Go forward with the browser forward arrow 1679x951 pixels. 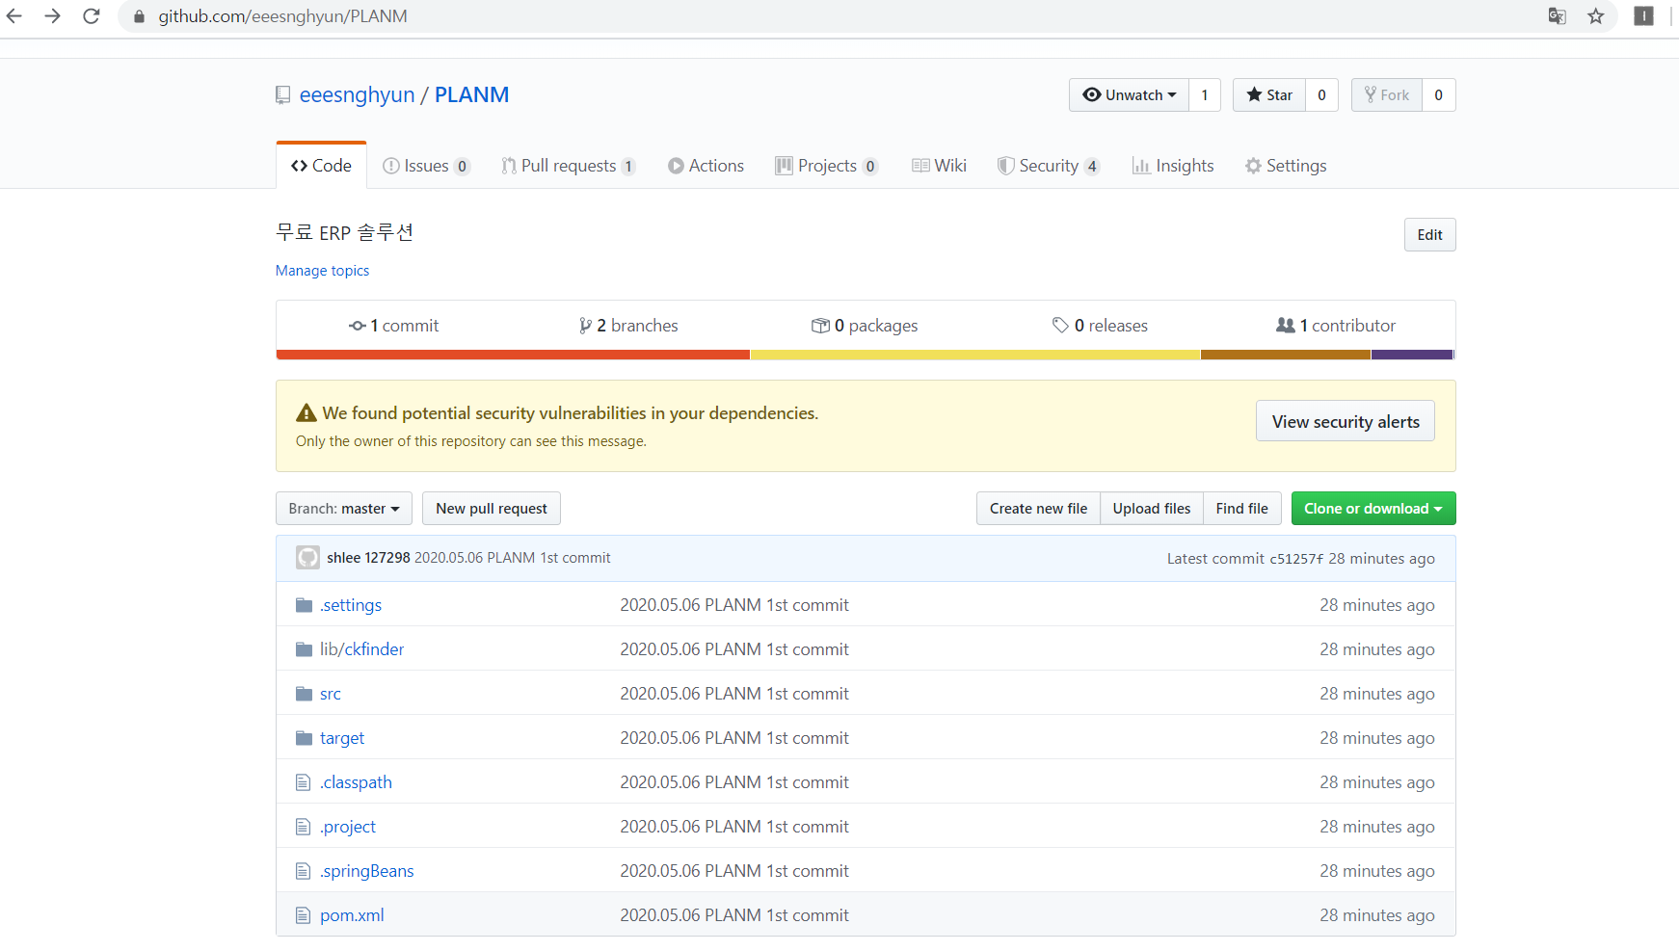[53, 16]
